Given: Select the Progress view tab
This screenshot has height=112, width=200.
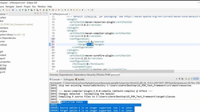Looking at the screenshot, I should 69,80.
